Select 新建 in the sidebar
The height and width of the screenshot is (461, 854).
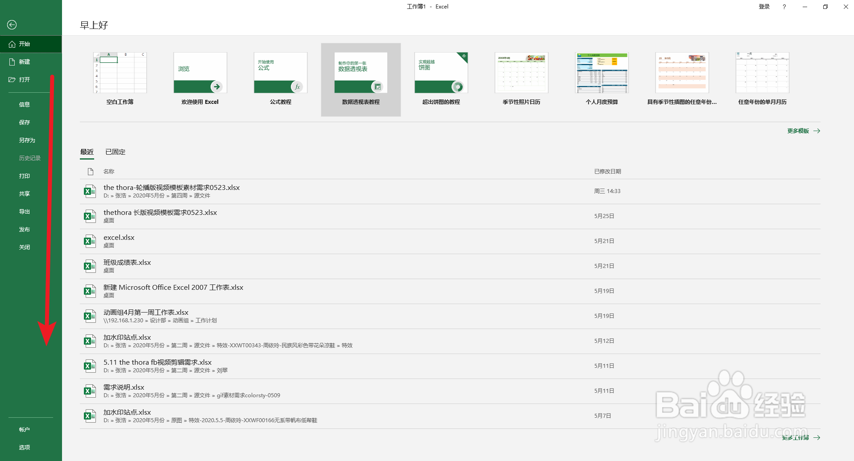(31, 62)
